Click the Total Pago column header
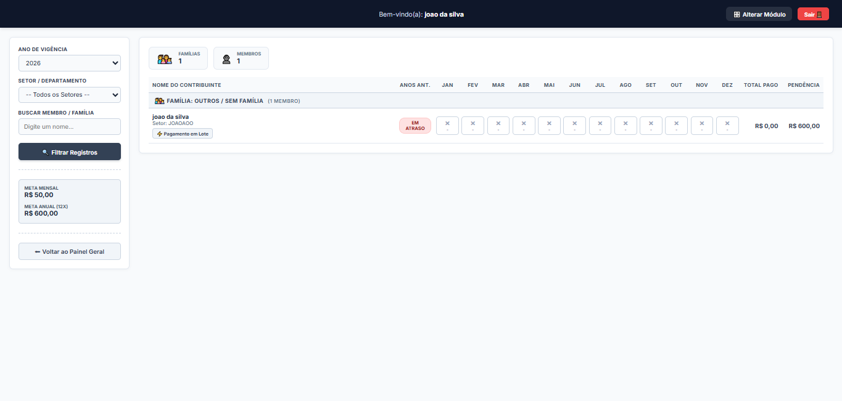Viewport: 842px width, 401px height. coord(761,85)
